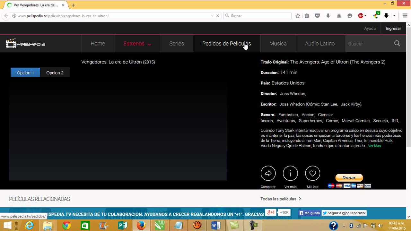Image resolution: width=411 pixels, height=231 pixels.
Task: Click the Fantastico genre link
Action: [x=288, y=115]
